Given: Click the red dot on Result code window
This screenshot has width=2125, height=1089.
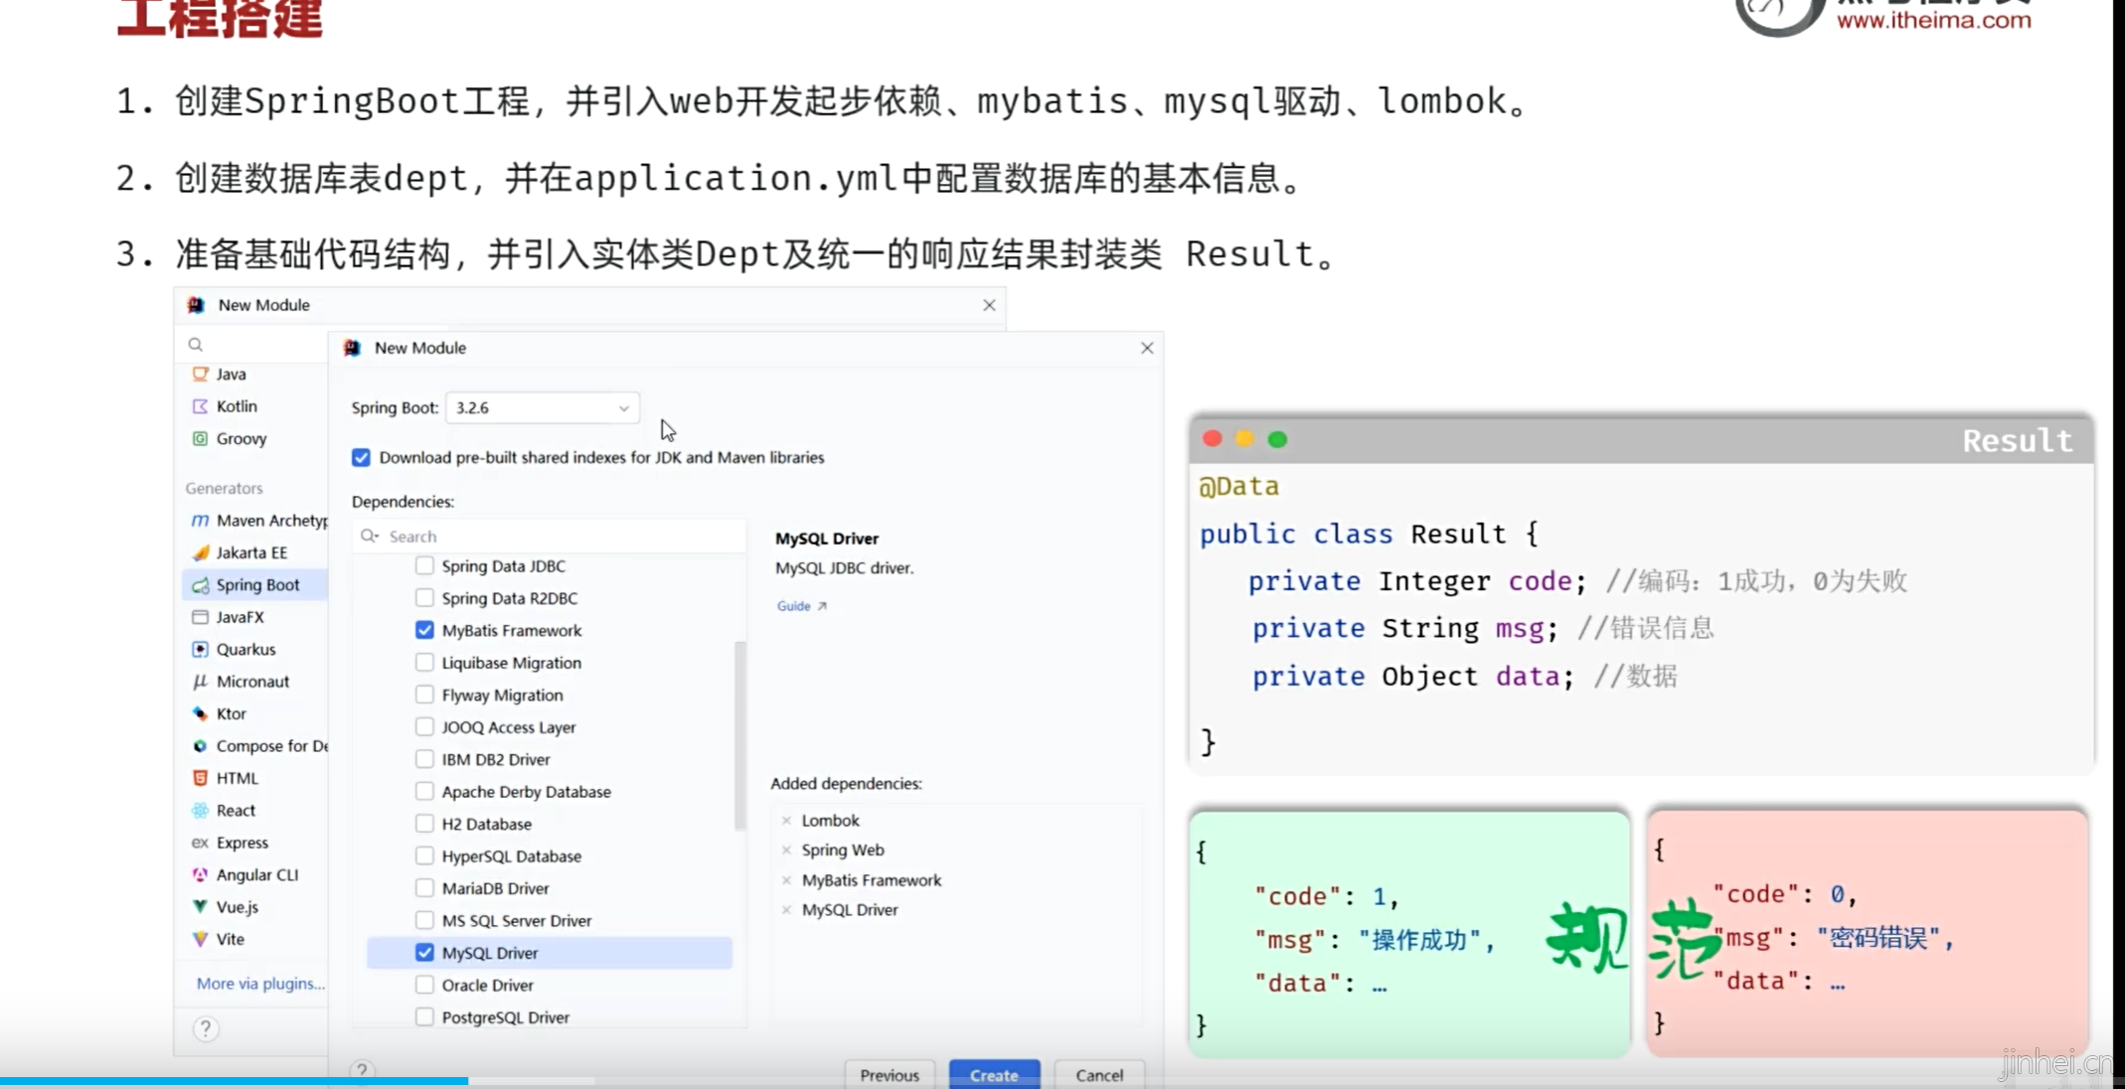Looking at the screenshot, I should click(1212, 439).
